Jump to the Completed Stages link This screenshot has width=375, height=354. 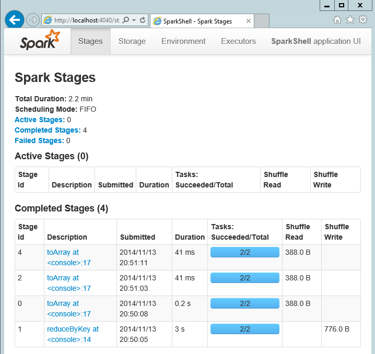(x=48, y=130)
